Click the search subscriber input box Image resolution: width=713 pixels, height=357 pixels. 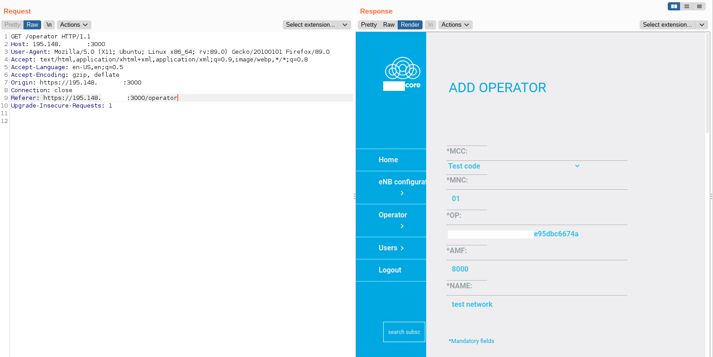point(404,332)
